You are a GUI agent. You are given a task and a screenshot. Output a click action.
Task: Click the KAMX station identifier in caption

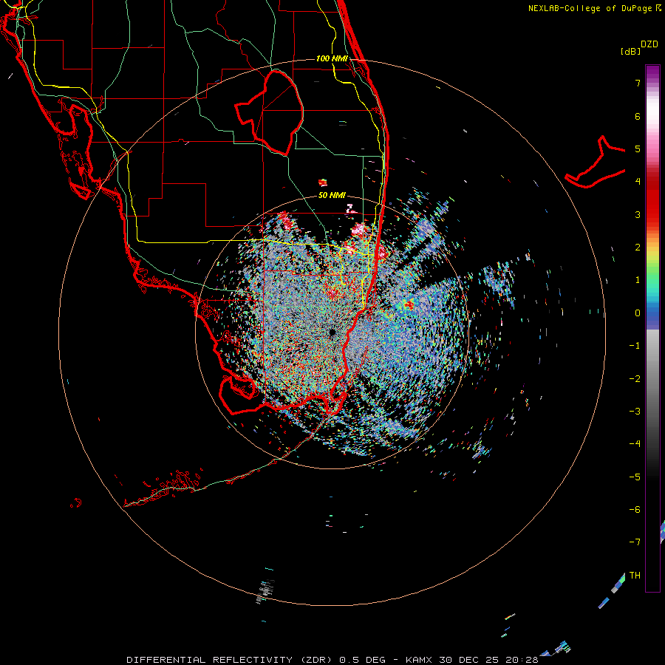419,660
